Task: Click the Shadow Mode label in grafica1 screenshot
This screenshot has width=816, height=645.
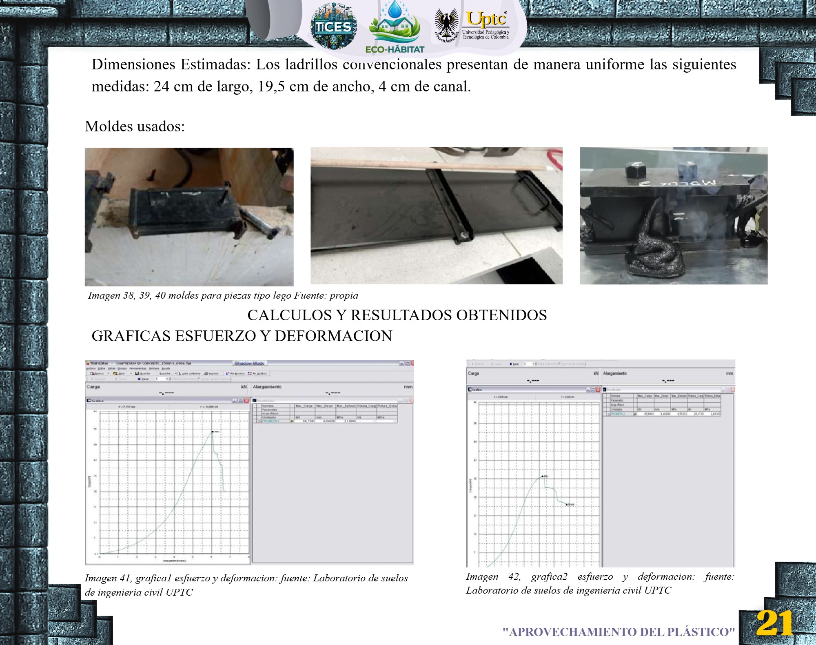Action: [249, 363]
